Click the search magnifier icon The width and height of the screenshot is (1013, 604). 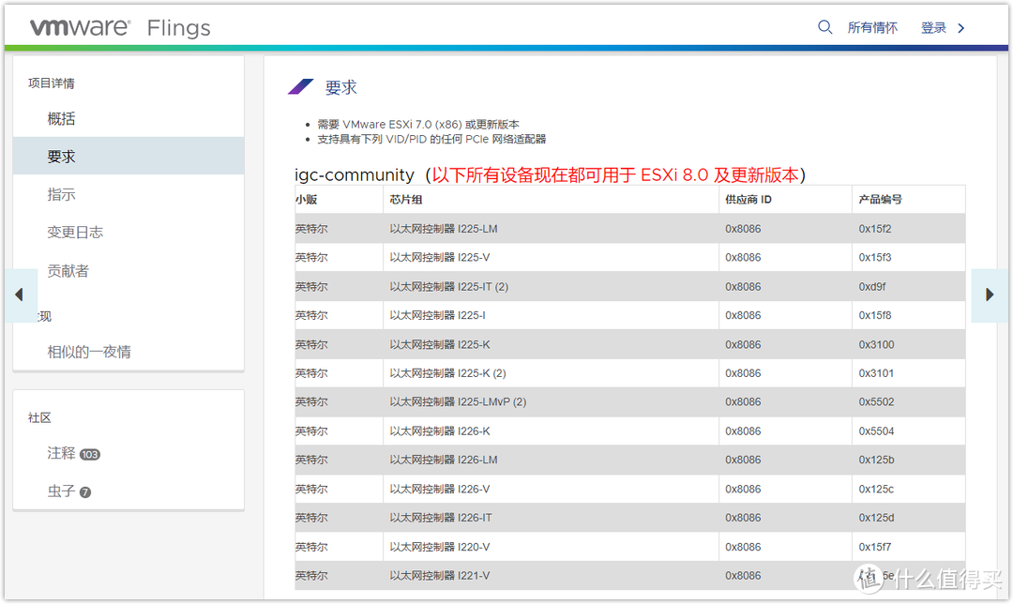[824, 26]
